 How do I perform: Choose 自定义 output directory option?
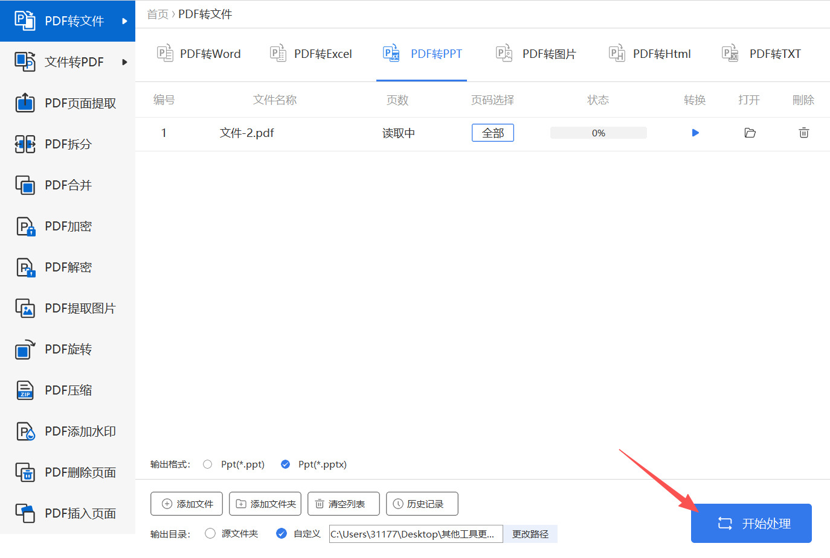click(x=281, y=533)
